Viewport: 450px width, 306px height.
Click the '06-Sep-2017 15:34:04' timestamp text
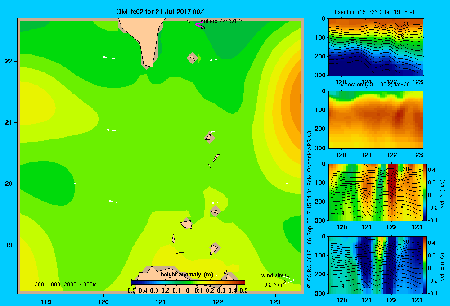(310, 216)
